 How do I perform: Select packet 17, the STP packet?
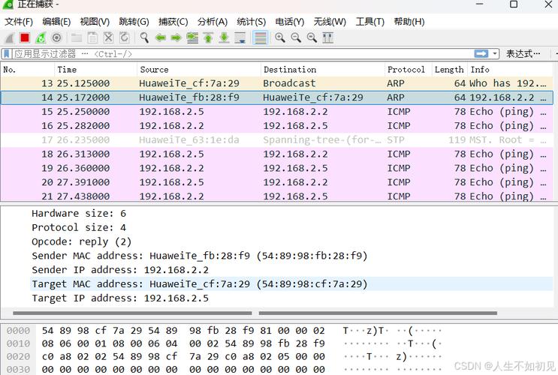pyautogui.click(x=277, y=139)
